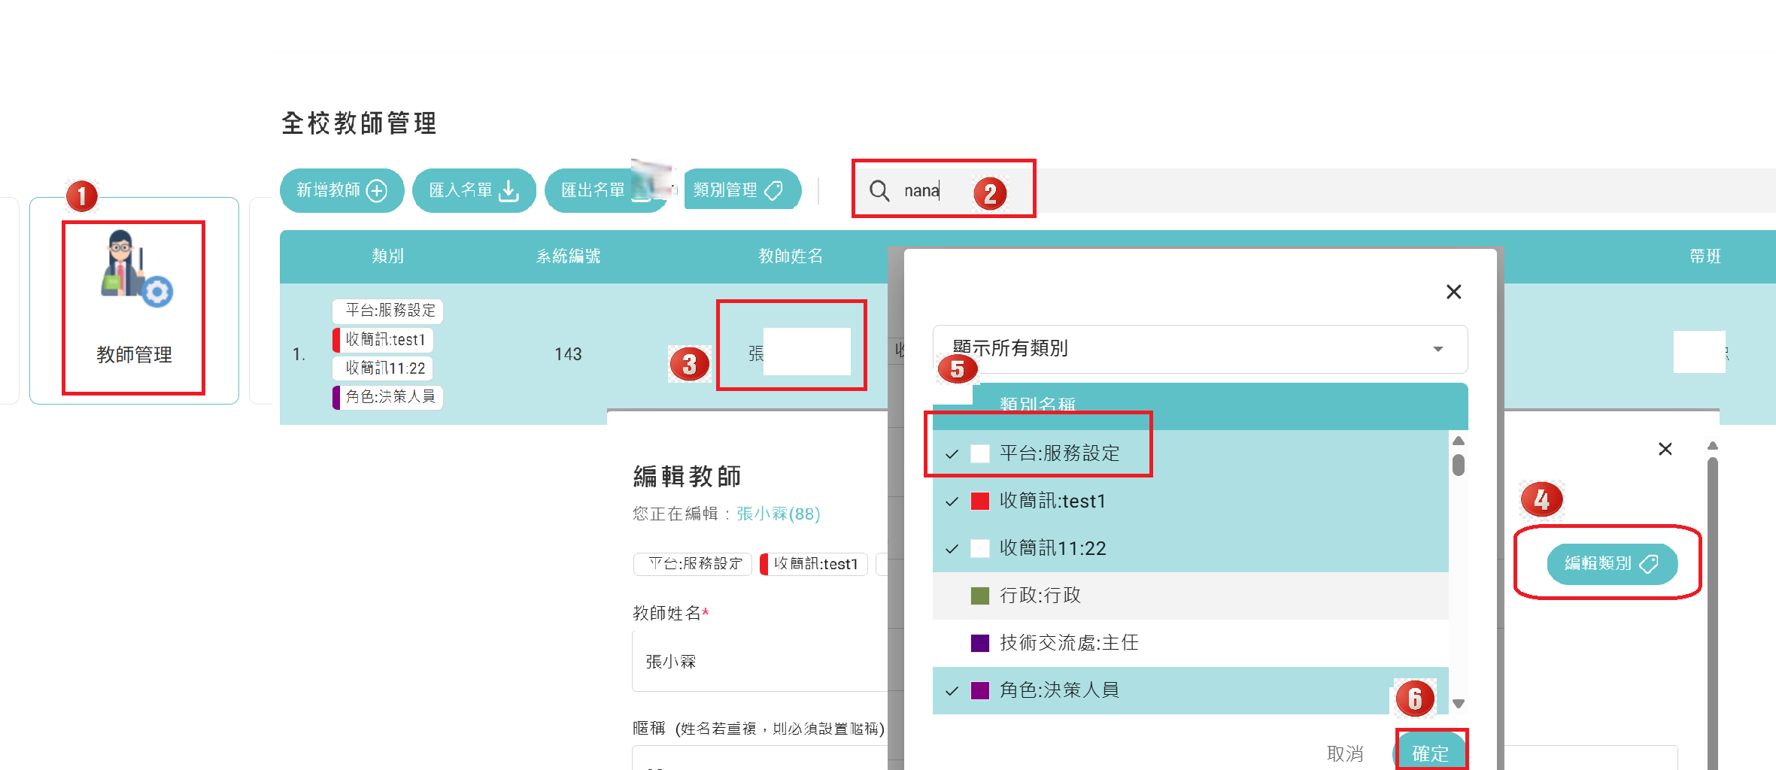This screenshot has height=770, width=1776.
Task: Click the 收簡訊:test1 tag in table row
Action: click(383, 340)
